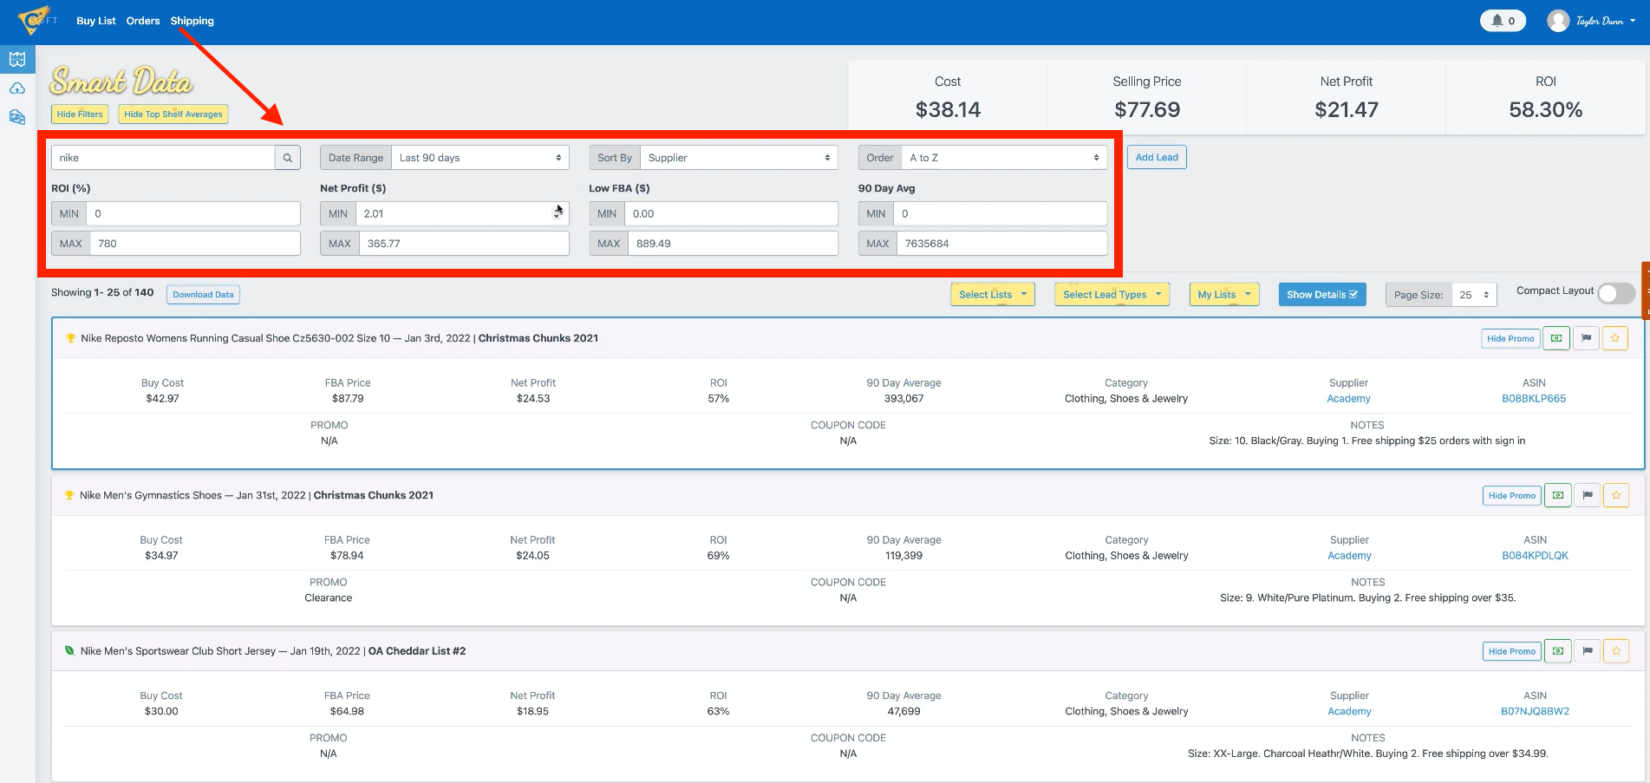Open the Order A to Z dropdown
The image size is (1650, 783).
tap(1004, 158)
